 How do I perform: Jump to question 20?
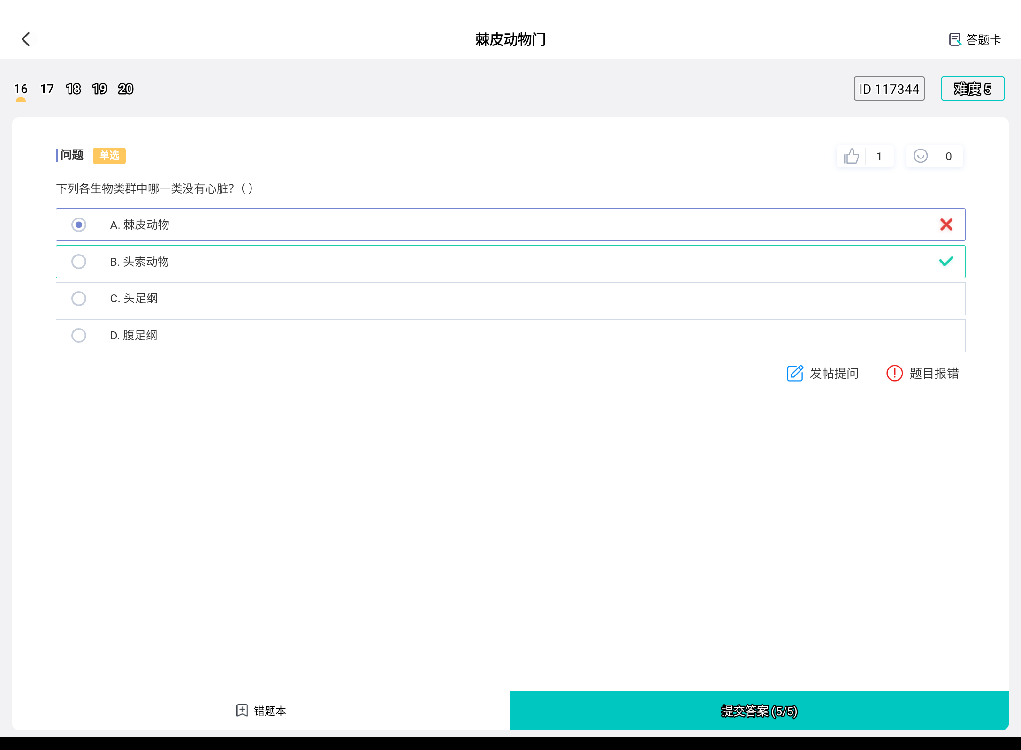point(126,89)
